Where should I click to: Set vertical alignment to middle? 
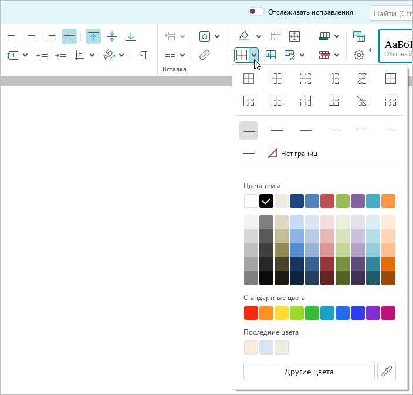pyautogui.click(x=112, y=36)
